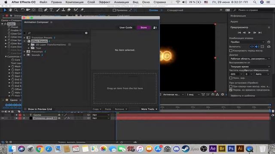Play the preview
Viewport: 275px width, 154px height.
click(249, 33)
